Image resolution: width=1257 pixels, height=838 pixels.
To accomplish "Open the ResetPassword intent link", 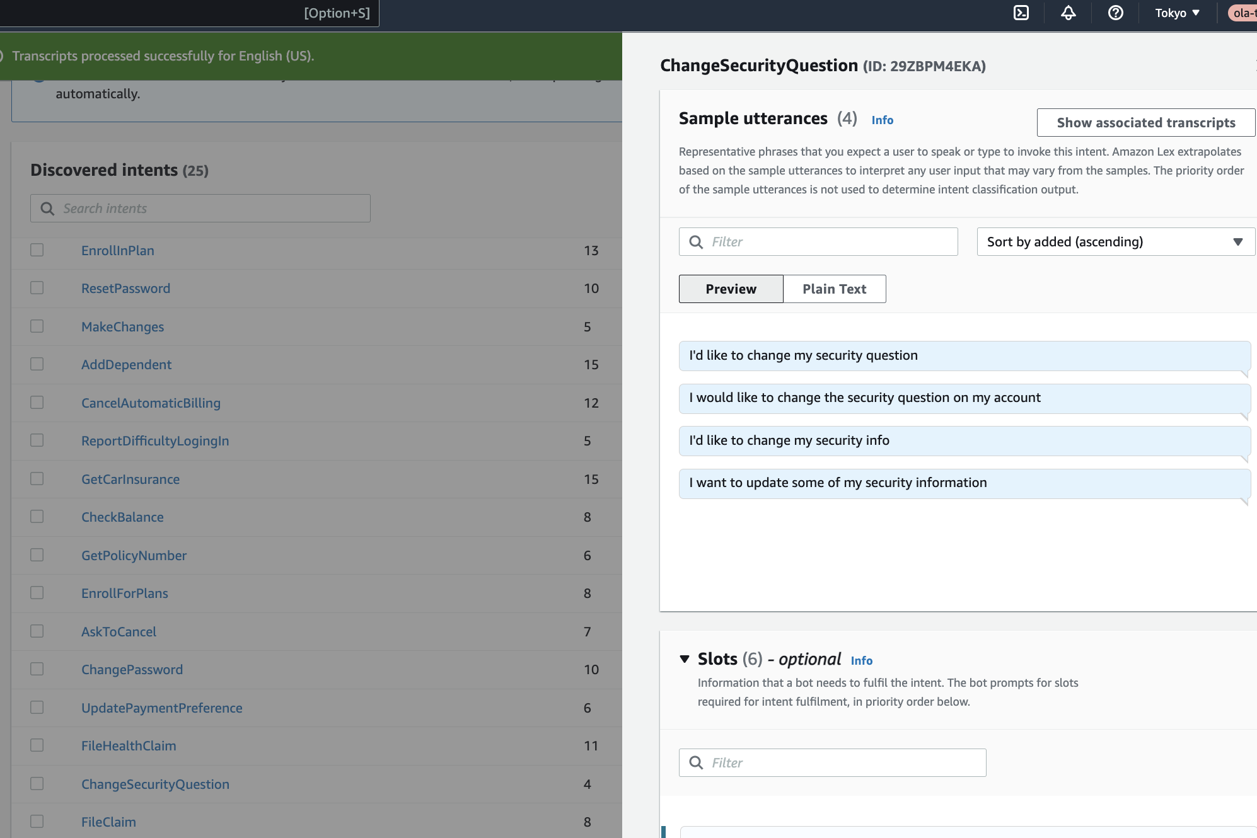I will click(x=126, y=288).
